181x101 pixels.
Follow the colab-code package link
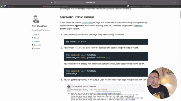coord(87,22)
